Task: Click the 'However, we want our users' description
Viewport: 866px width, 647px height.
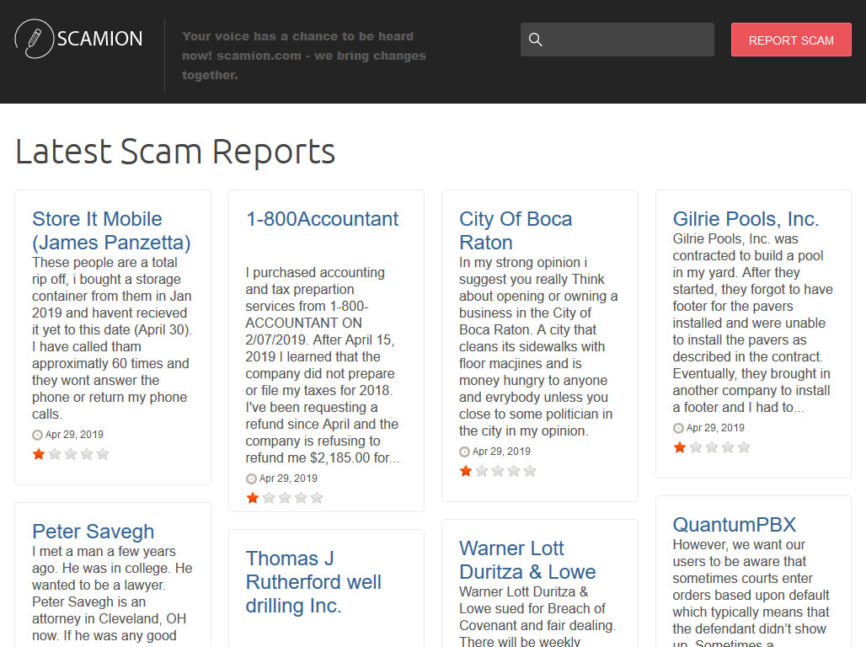Action: pyautogui.click(x=751, y=591)
